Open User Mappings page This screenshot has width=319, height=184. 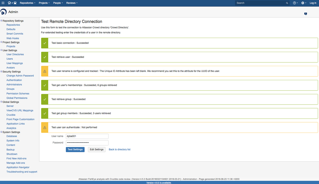coord(14,63)
